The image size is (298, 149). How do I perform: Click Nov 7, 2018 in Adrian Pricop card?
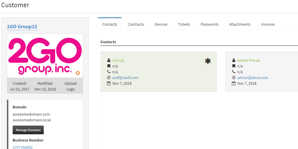[247, 83]
